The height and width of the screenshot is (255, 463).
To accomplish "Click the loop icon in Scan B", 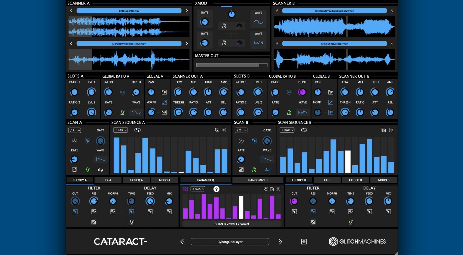I will [x=267, y=170].
